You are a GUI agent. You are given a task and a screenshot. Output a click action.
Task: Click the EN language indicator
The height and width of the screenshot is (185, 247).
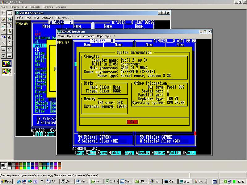[x=215, y=182]
